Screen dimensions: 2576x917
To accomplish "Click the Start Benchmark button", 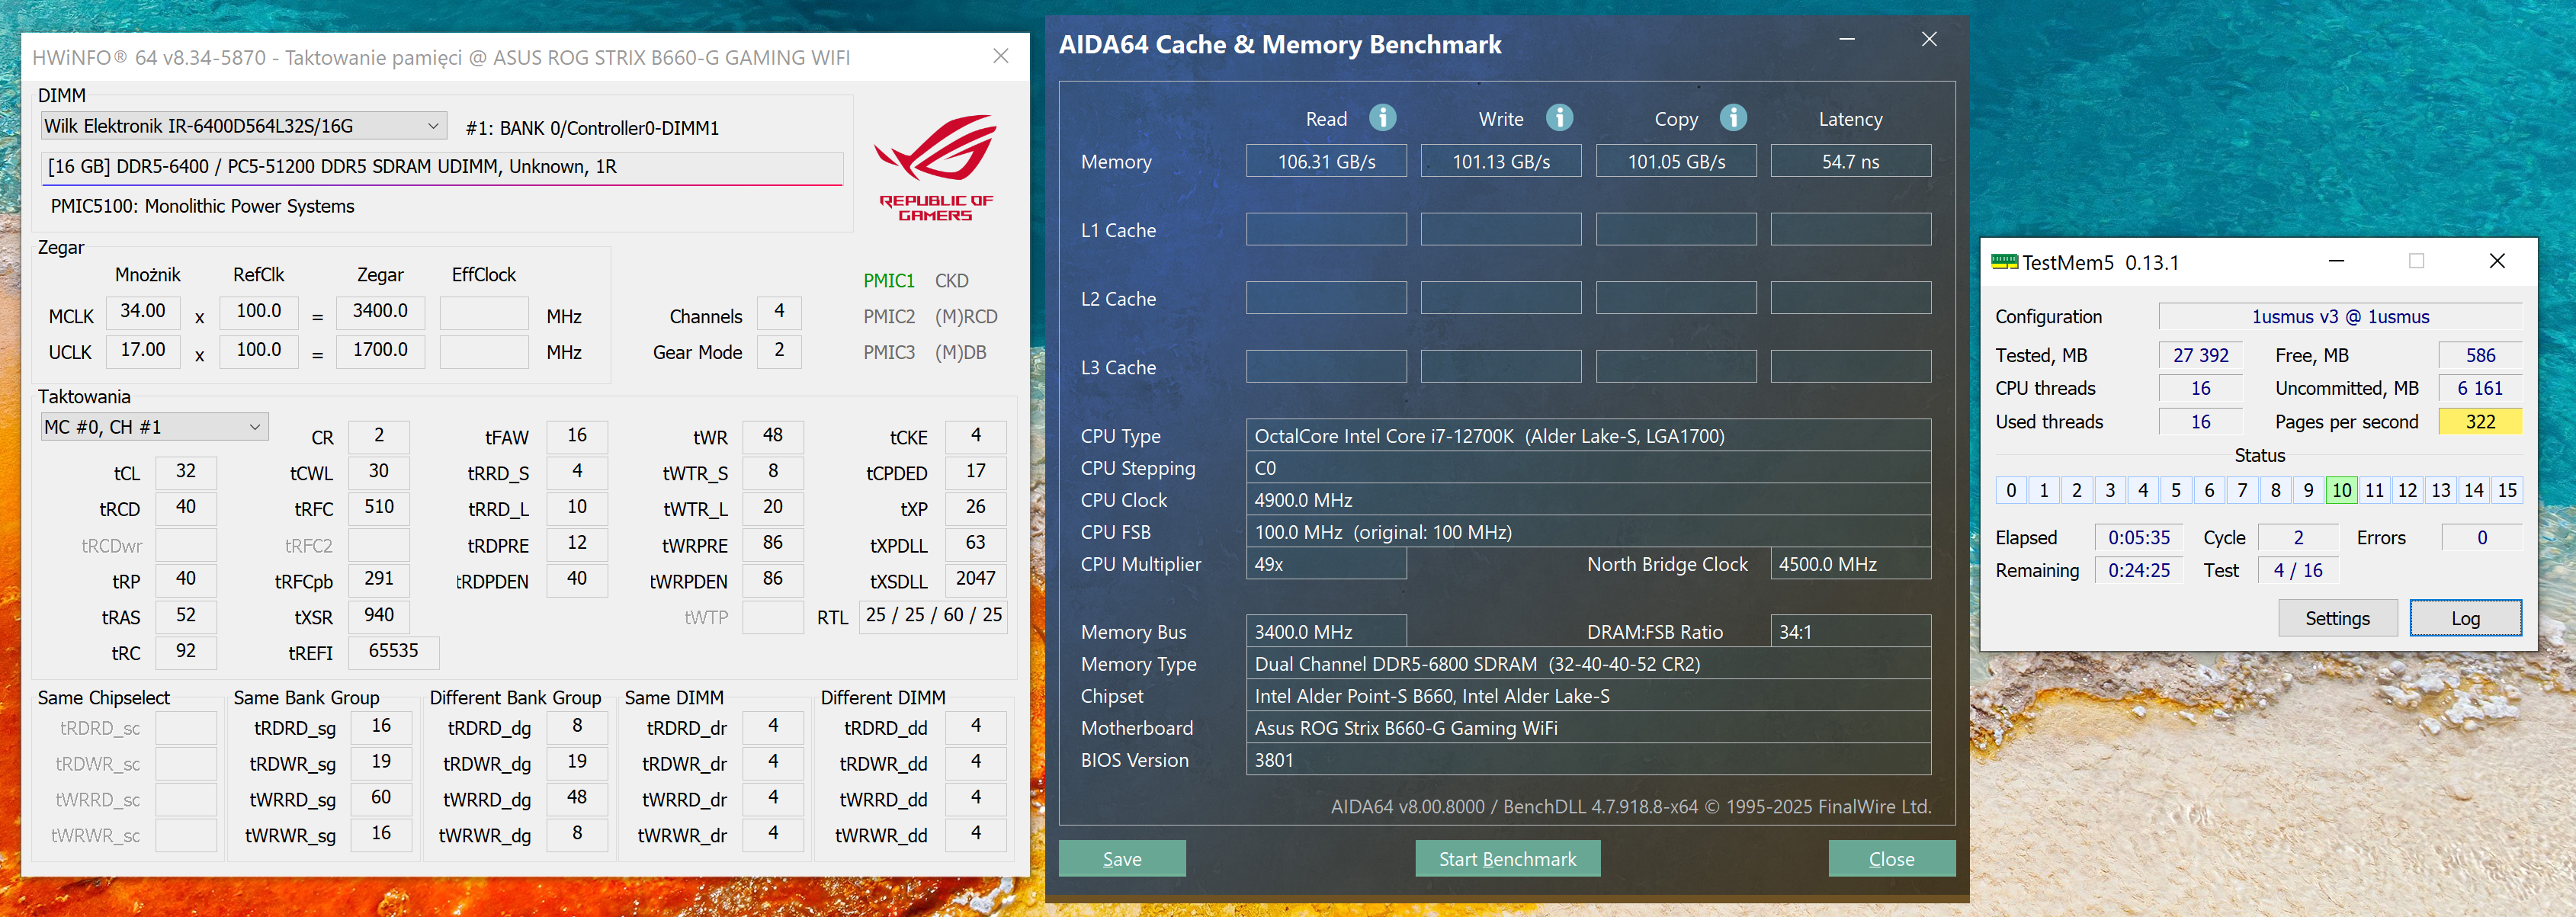I will [x=1506, y=858].
